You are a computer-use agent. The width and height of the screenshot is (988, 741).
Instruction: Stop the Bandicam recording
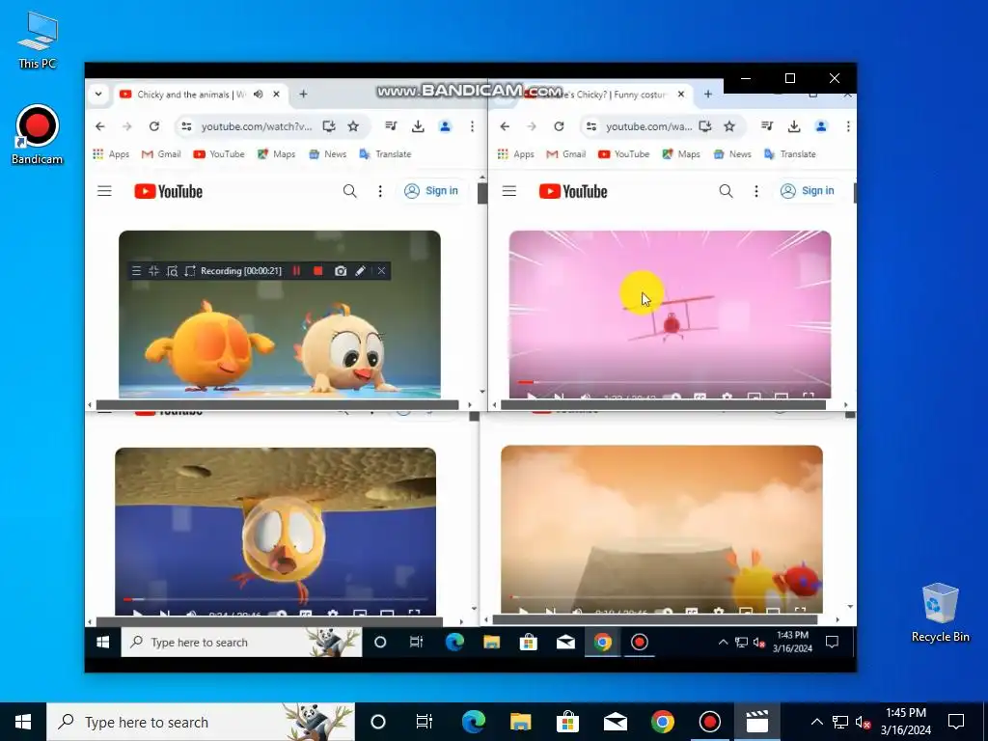[x=318, y=271]
